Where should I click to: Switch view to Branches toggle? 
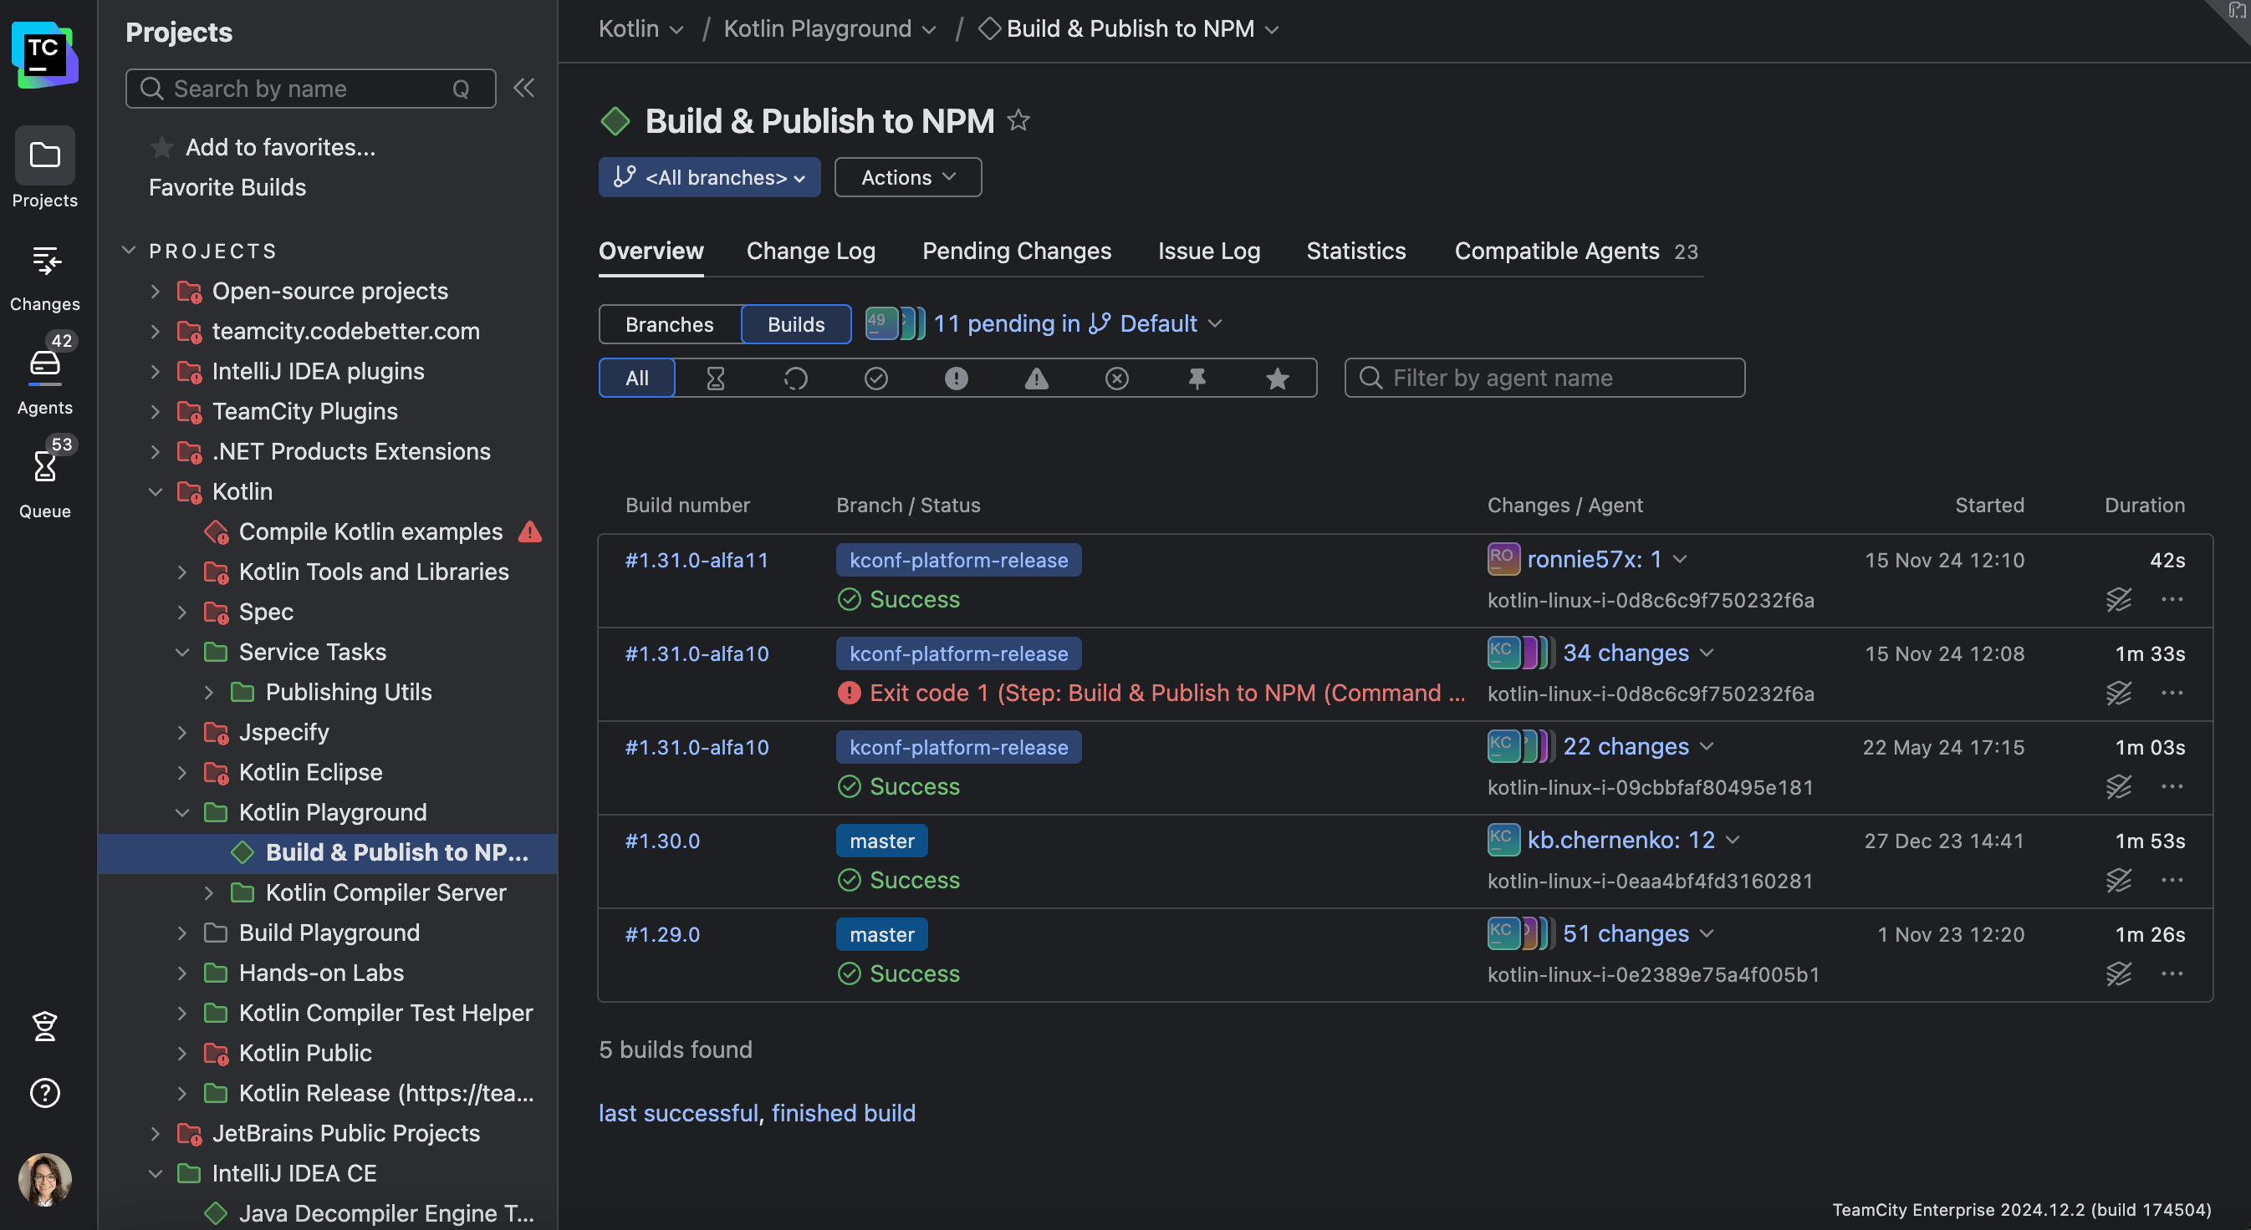[x=669, y=324]
